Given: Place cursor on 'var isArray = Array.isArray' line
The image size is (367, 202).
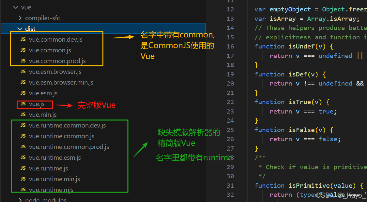Looking at the screenshot, I should click(307, 19).
